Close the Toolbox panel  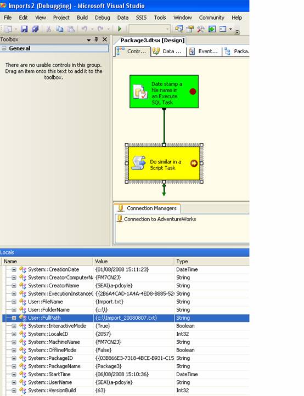105,39
